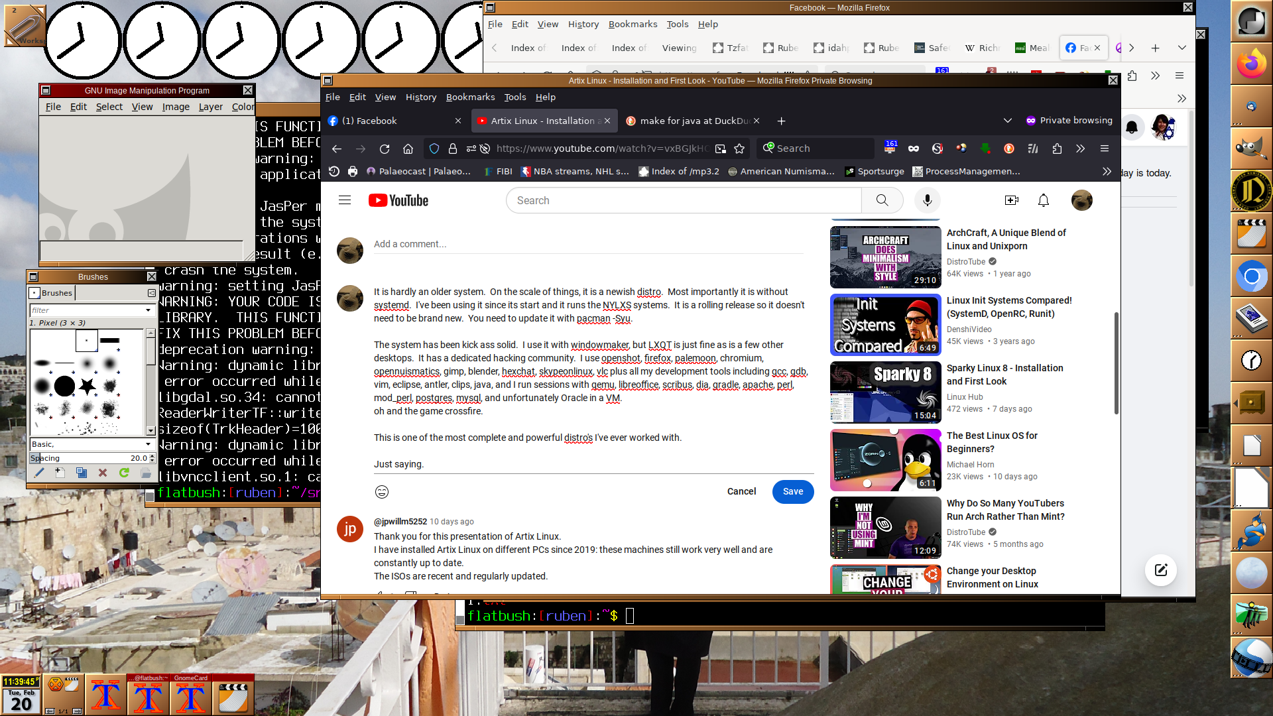Select the star-shaped brush
This screenshot has width=1273, height=716.
87,385
